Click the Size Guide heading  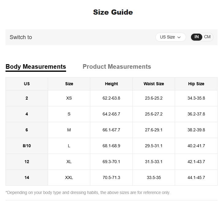113,12
